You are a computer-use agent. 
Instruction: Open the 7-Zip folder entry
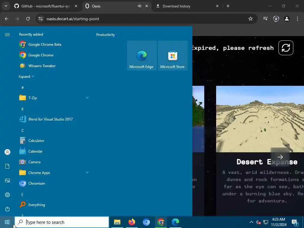coord(54,98)
